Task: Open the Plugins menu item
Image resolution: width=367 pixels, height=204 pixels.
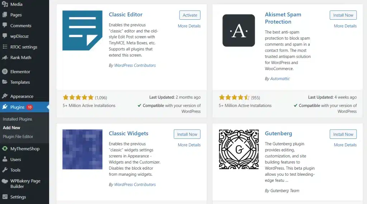Action: tap(17, 107)
